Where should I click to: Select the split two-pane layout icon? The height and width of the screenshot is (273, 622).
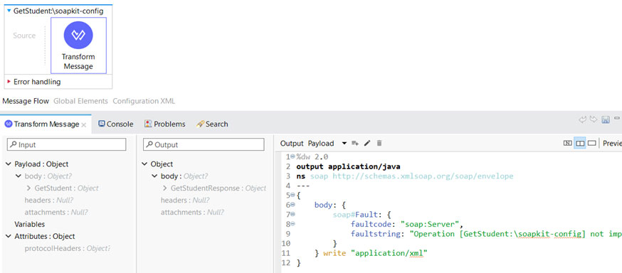click(x=580, y=143)
